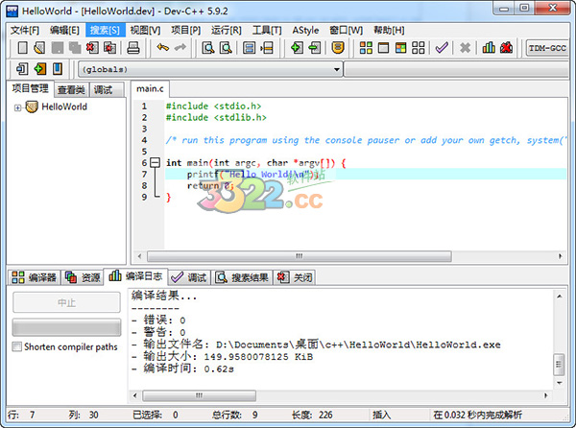The image size is (576, 428).
Task: Click the Go to function icon
Action: pyautogui.click(x=249, y=48)
